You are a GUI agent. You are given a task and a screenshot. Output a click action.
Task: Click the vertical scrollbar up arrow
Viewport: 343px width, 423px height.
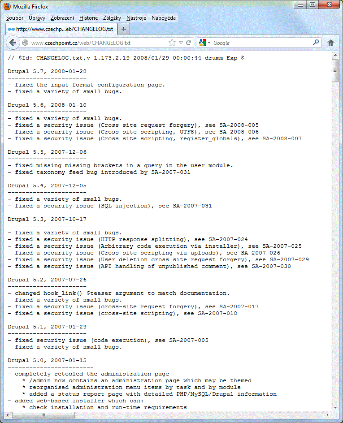tap(335, 55)
